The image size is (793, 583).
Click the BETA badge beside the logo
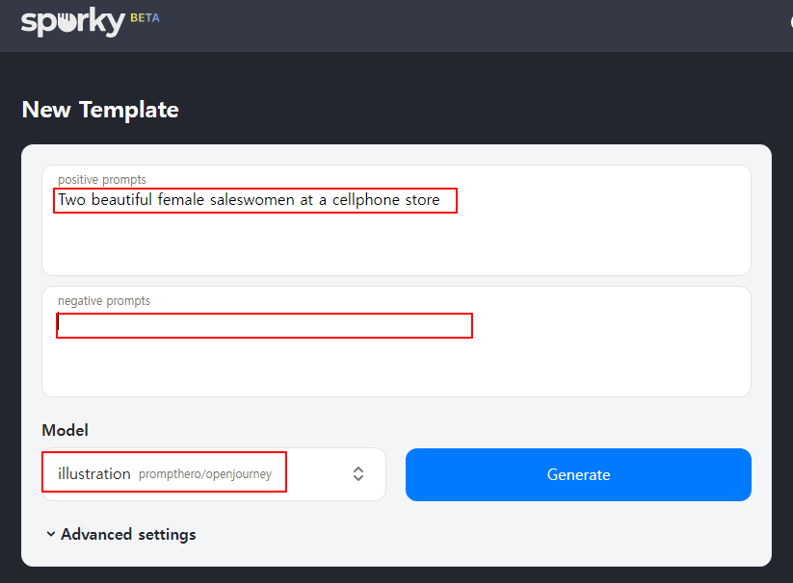145,18
